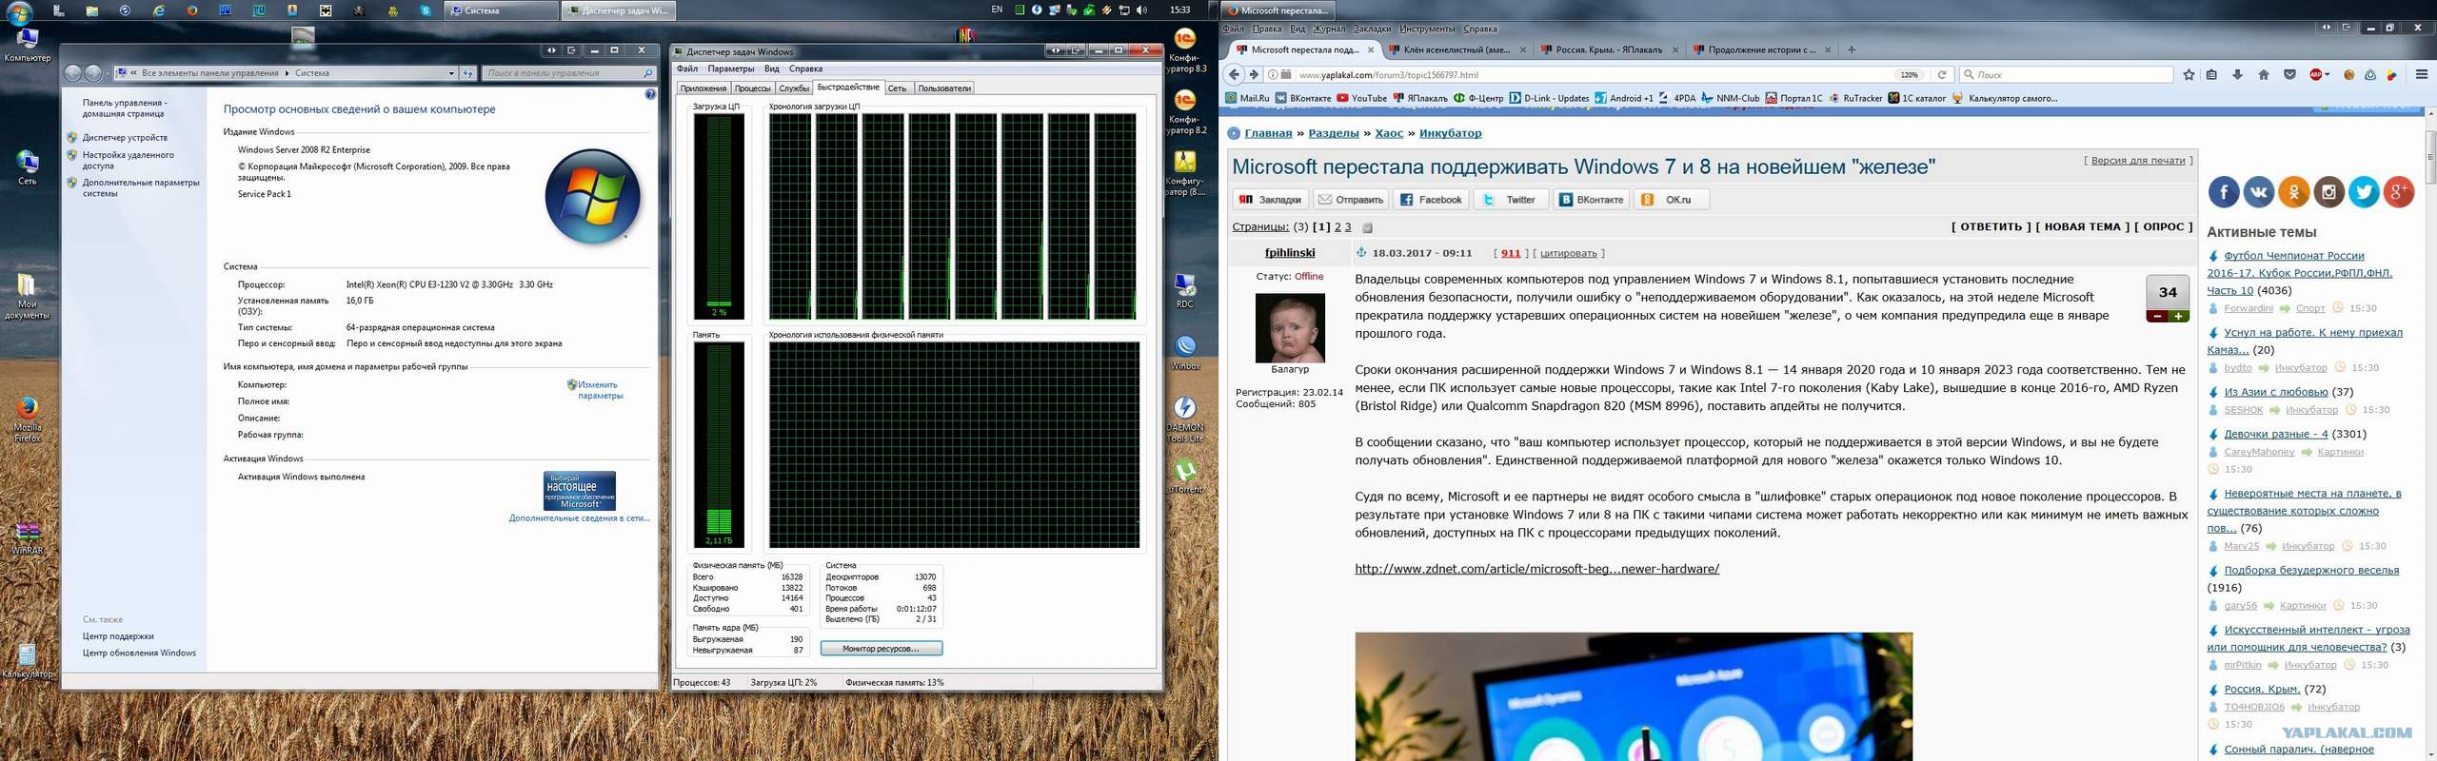
Task: Go to Firefox home page icon
Action: [x=2264, y=74]
